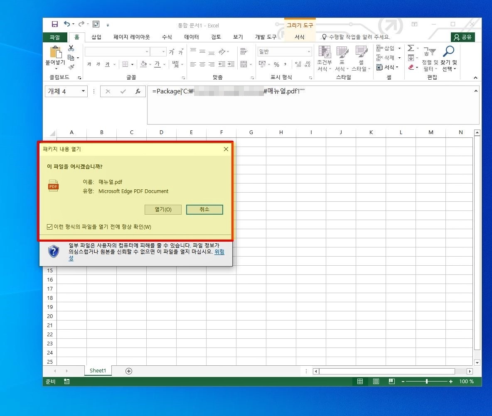Expand the formula bar chevron
The height and width of the screenshot is (416, 492).
[x=476, y=91]
